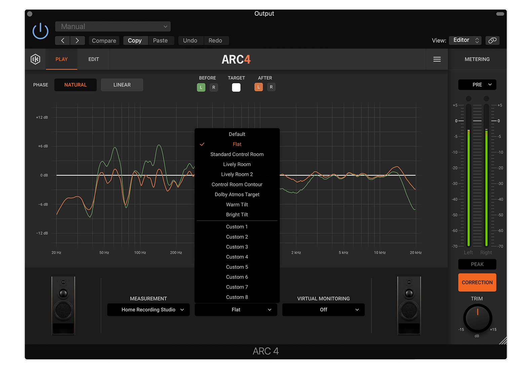The image size is (532, 372).
Task: Select LINEAR phase mode
Action: [122, 85]
